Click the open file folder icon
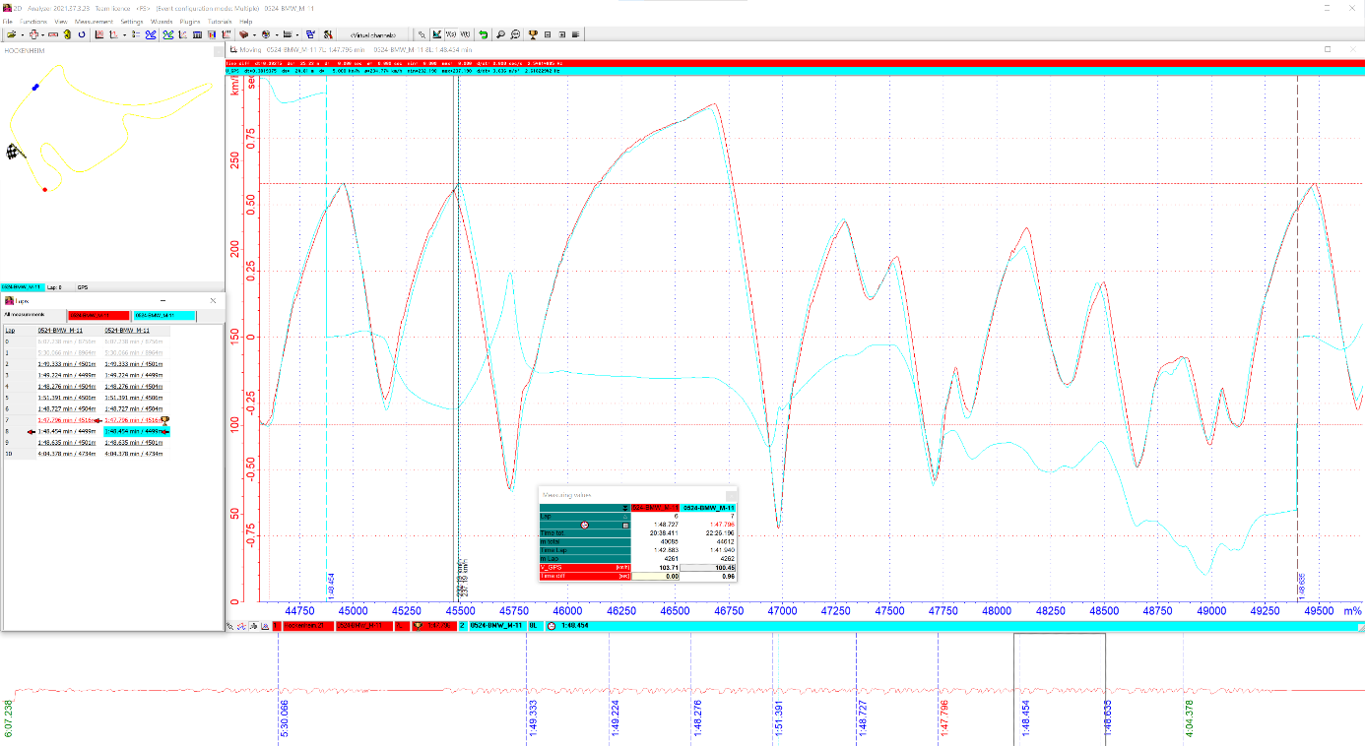 [9, 34]
